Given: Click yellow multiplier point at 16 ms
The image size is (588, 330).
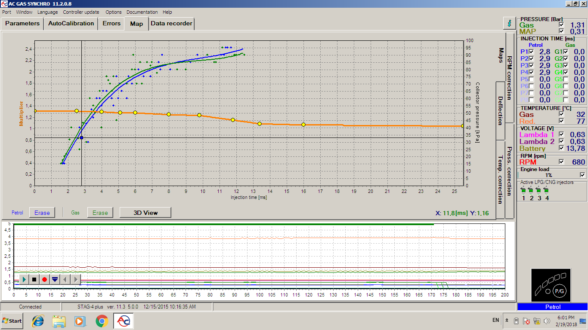Looking at the screenshot, I should [303, 125].
